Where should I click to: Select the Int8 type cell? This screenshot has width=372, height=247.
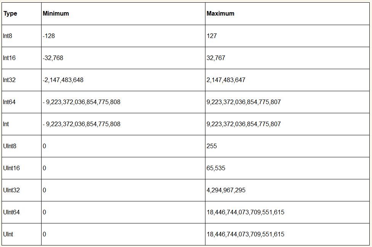[8, 36]
